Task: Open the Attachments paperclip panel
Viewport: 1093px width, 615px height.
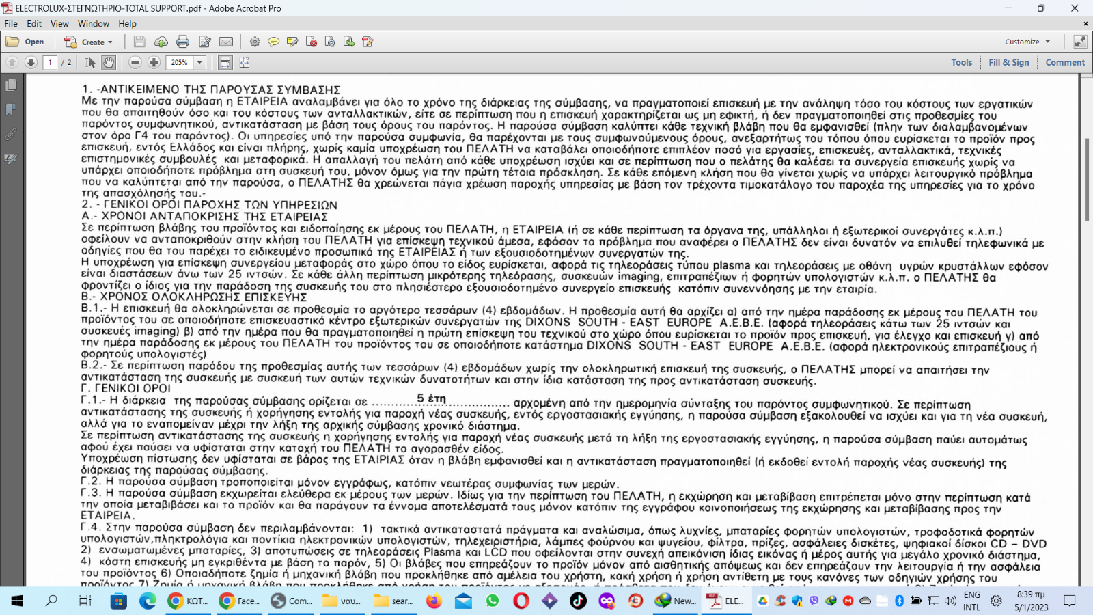Action: click(x=11, y=134)
